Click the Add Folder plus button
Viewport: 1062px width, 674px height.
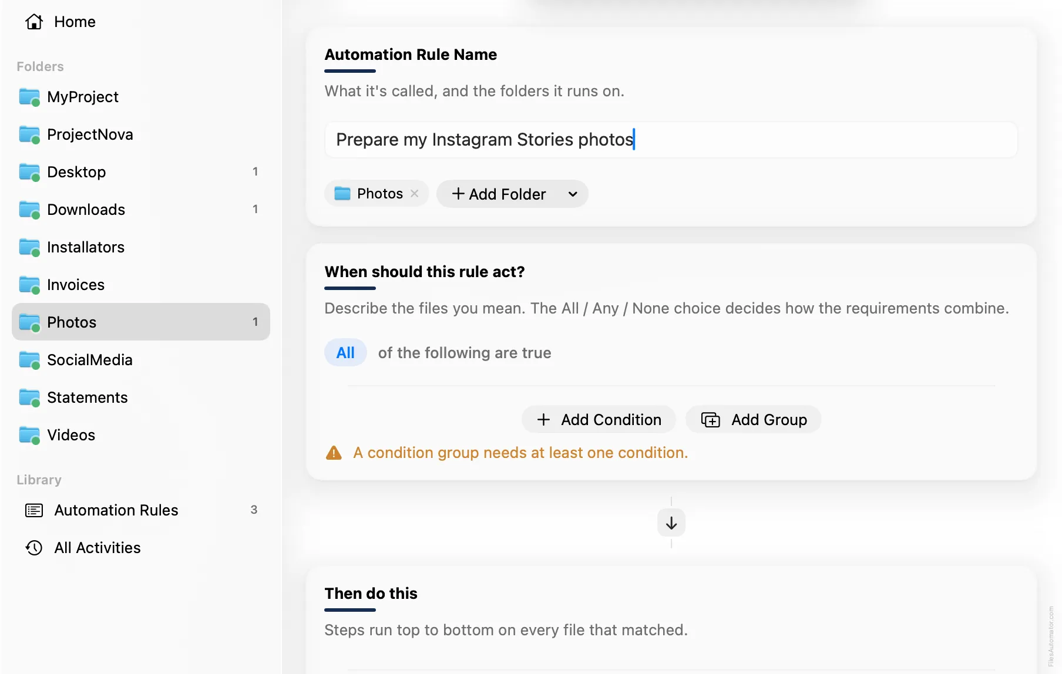499,194
